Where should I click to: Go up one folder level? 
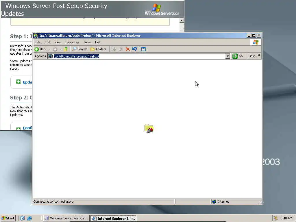(66, 49)
